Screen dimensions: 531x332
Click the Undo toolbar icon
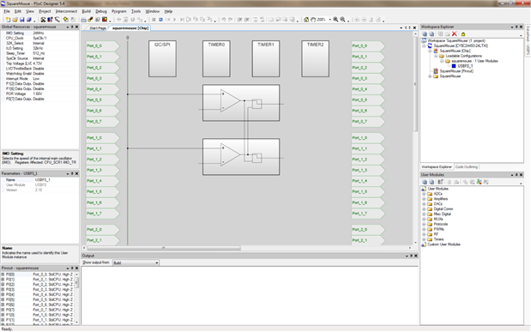click(224, 20)
